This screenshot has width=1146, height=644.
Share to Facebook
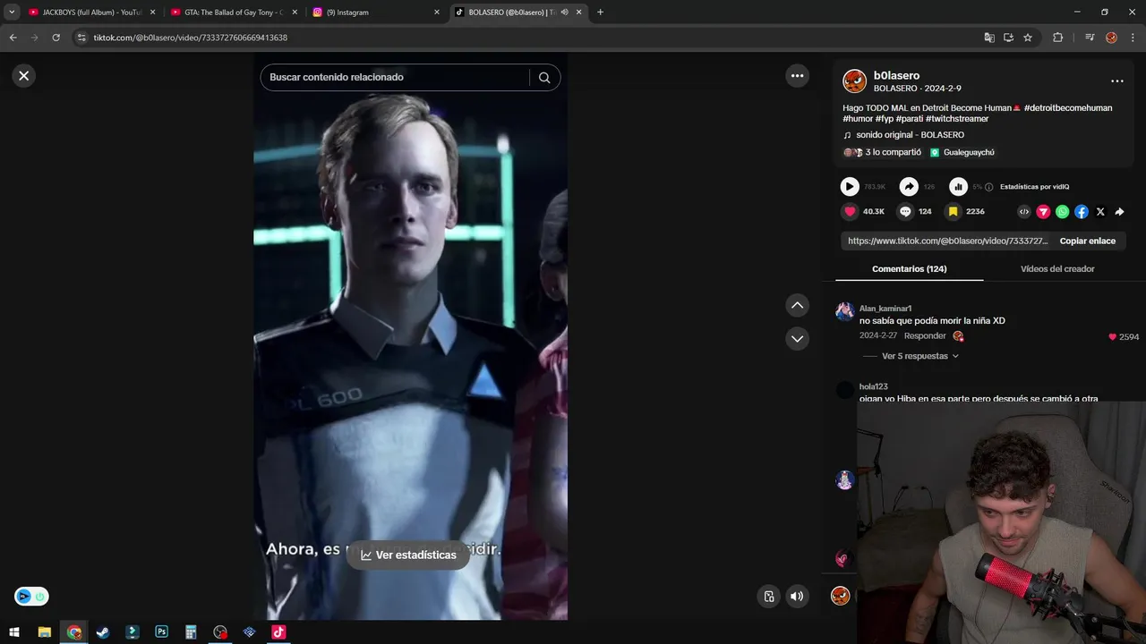1082,212
